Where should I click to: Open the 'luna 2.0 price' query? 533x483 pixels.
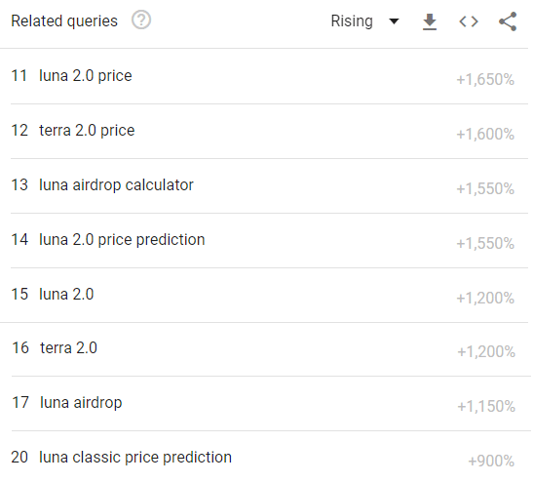click(86, 75)
